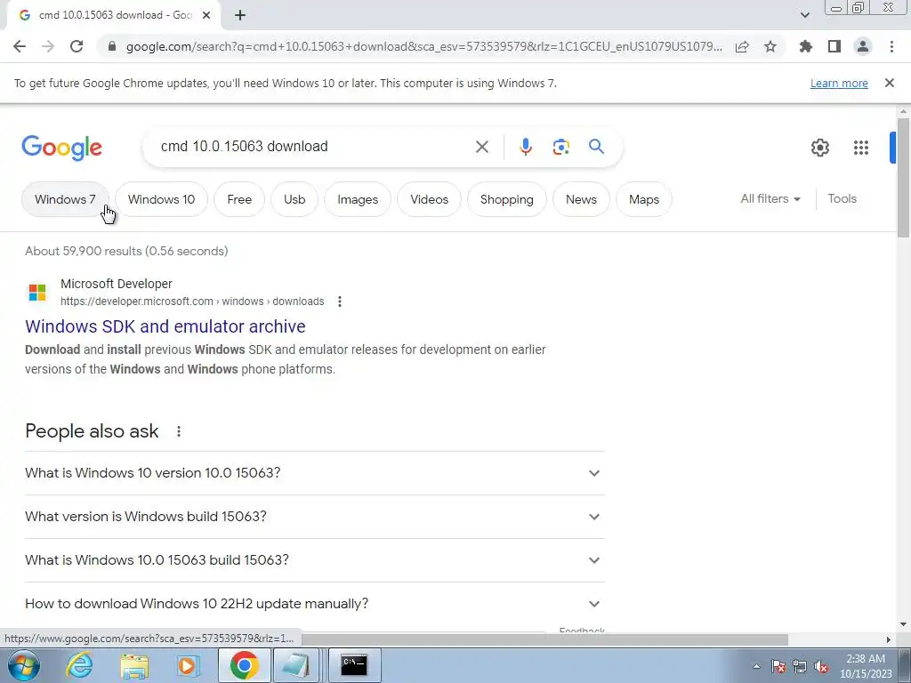Expand 'What is Windows 10 version 10.0 15063?'

[x=314, y=473]
